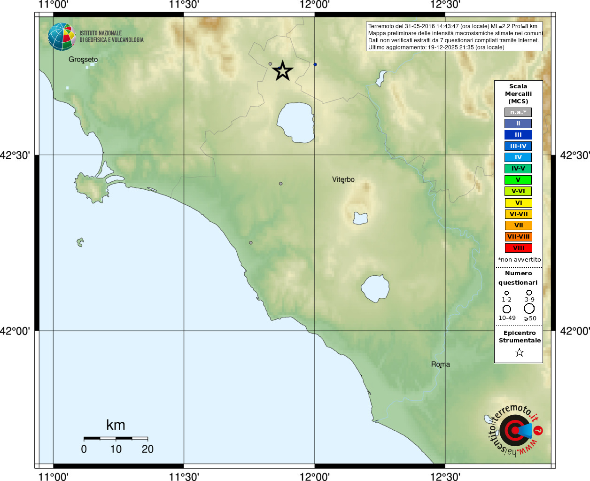Click the n.a.* gray legend swatch
This screenshot has width=590, height=481.
pyautogui.click(x=518, y=112)
